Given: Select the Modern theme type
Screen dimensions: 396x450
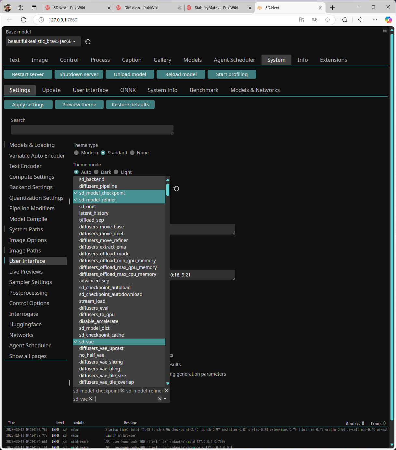Looking at the screenshot, I should [x=76, y=153].
